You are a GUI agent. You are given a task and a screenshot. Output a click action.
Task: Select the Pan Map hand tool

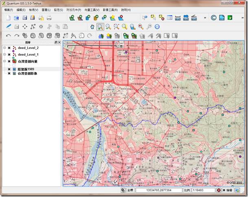[x=92, y=27]
